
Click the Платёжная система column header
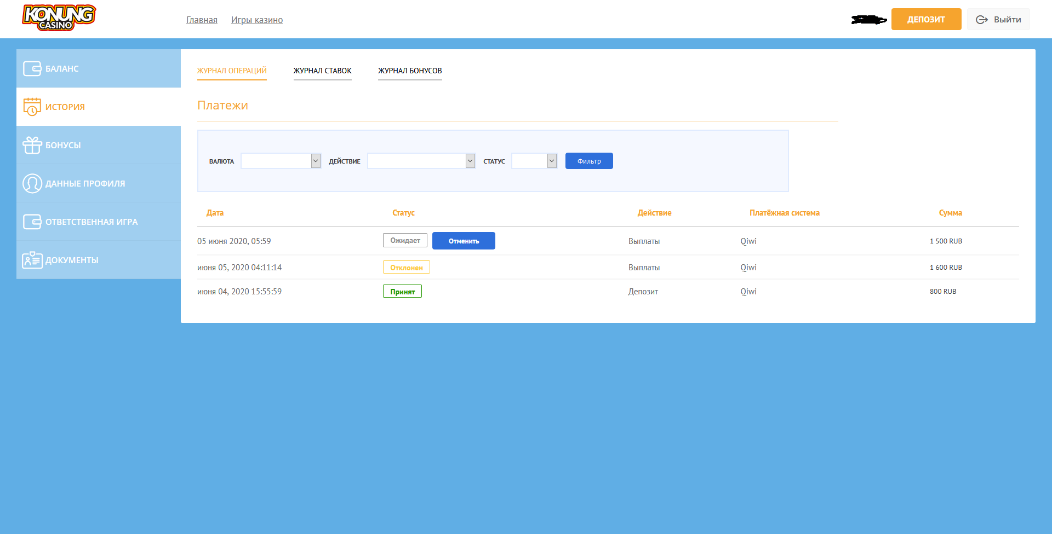pyautogui.click(x=785, y=213)
